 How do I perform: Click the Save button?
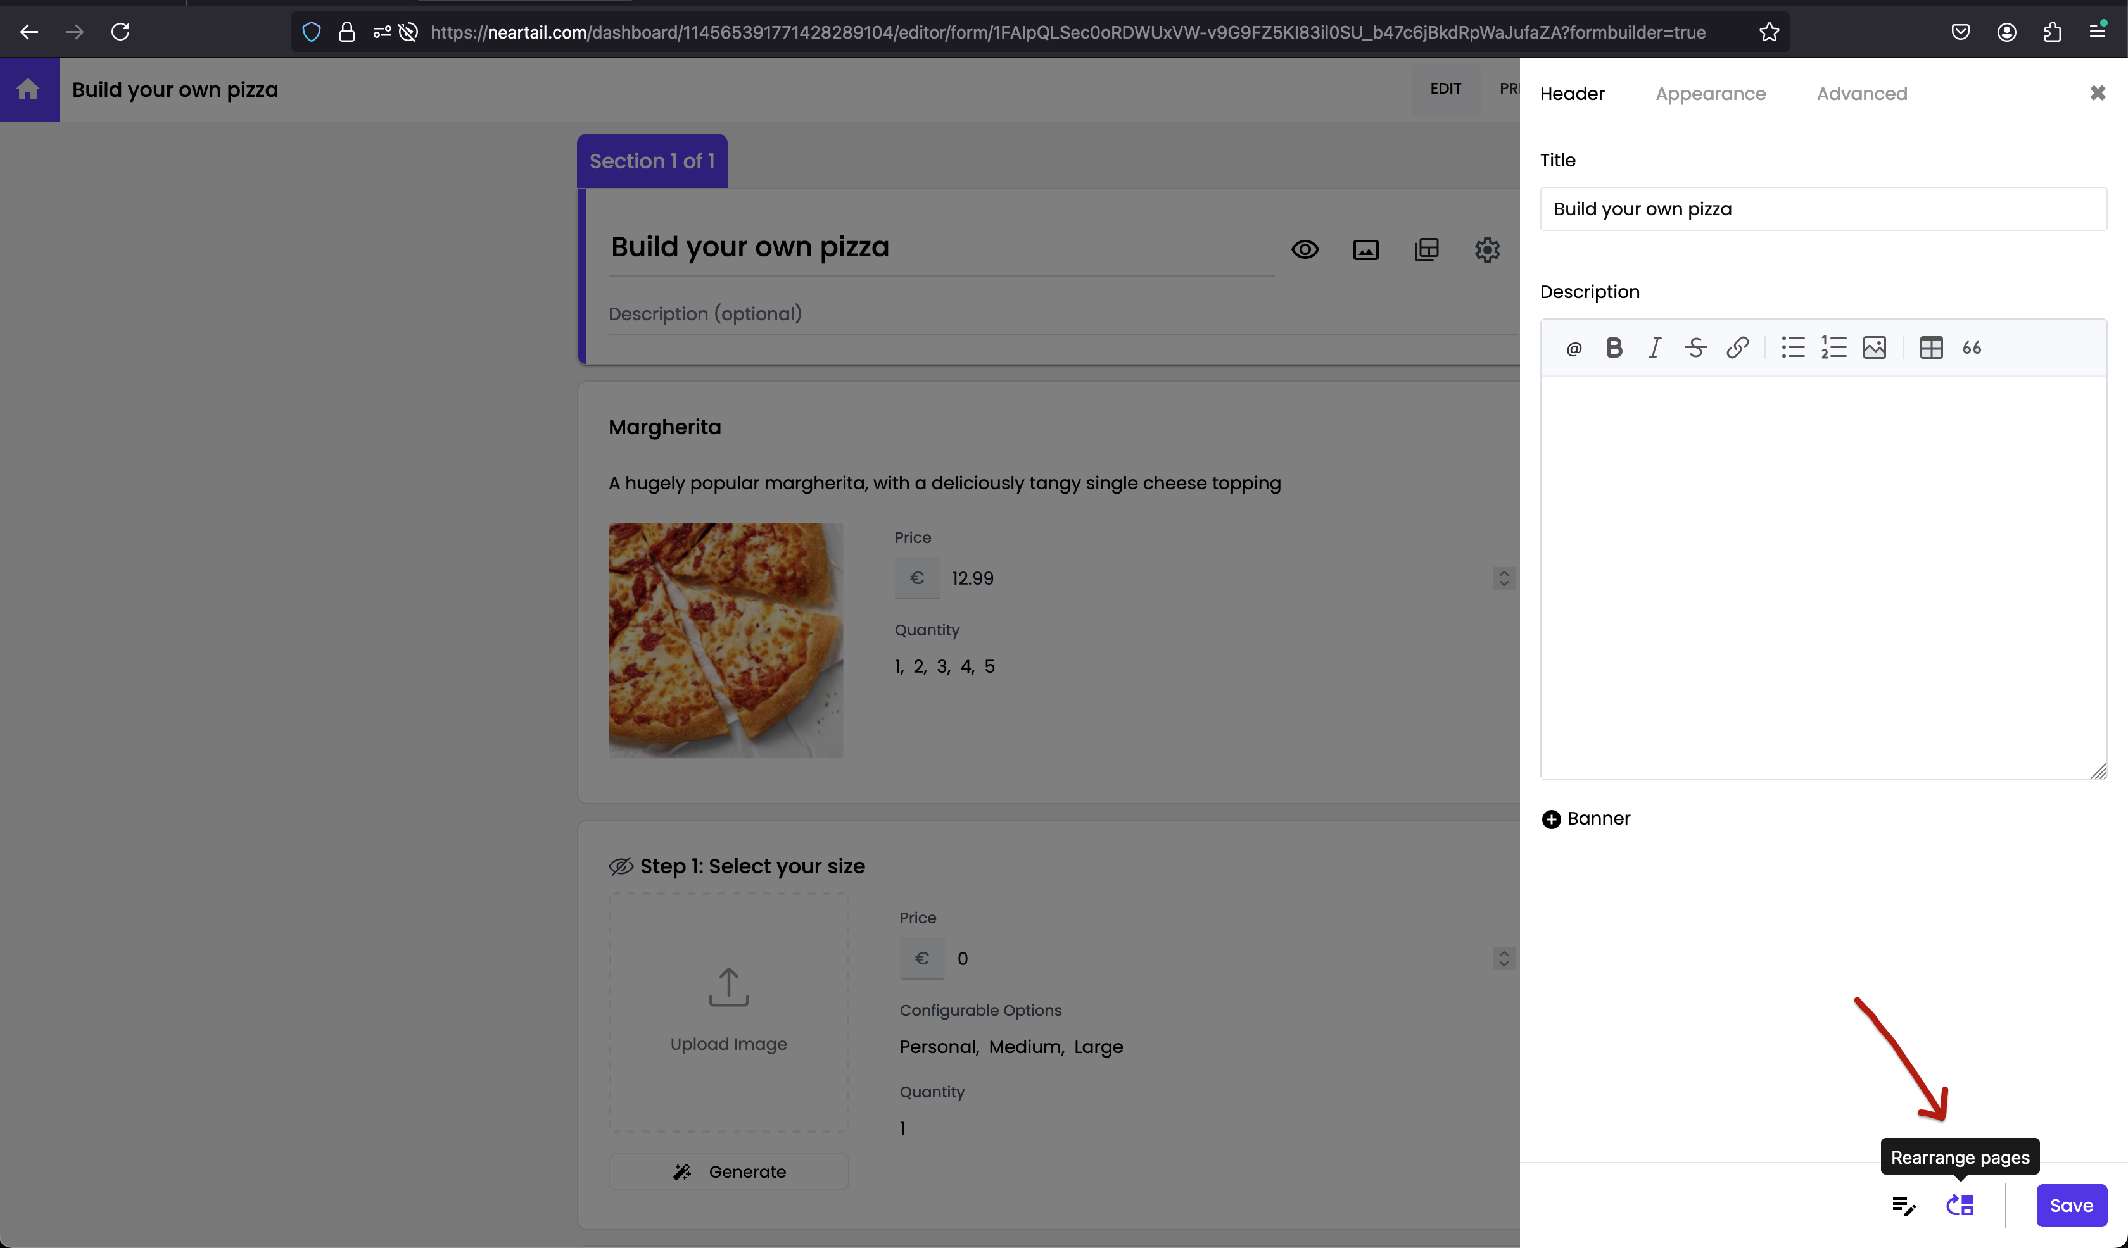pos(2070,1205)
